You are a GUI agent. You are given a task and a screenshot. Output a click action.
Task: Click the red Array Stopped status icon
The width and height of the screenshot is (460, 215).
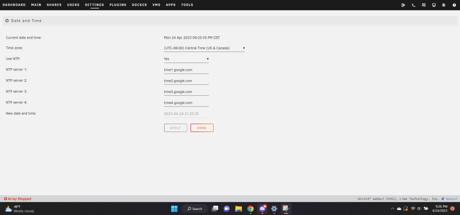(x=5, y=199)
